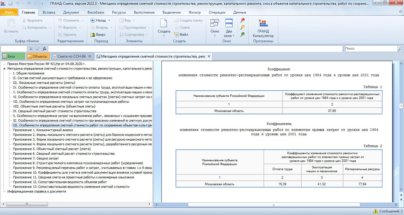Select Приложение 7. Сводка затрат
Image resolution: width=404 pixels, height=215 pixels.
pyautogui.click(x=36, y=158)
